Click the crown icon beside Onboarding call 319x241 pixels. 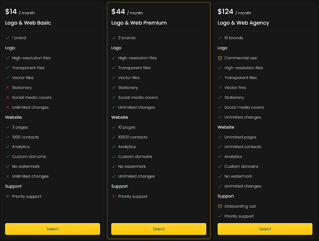[220, 206]
